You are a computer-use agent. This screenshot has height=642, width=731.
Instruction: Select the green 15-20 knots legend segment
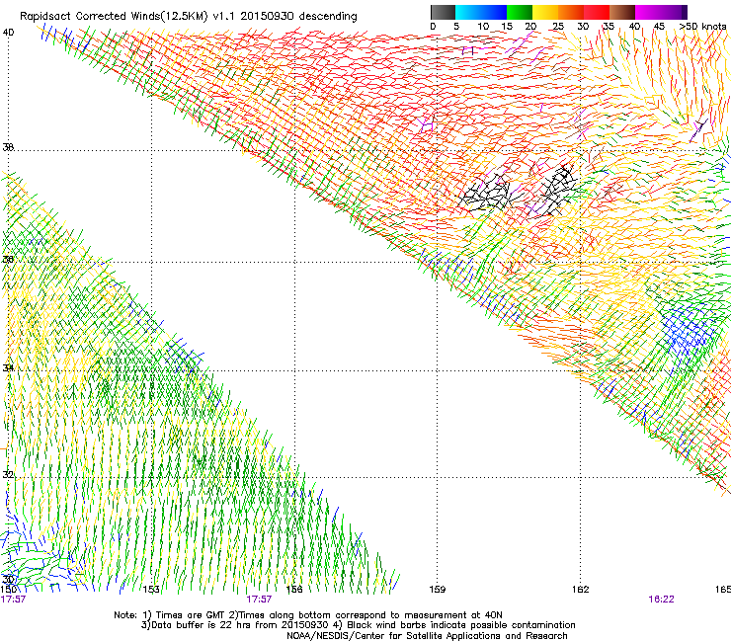tap(520, 12)
